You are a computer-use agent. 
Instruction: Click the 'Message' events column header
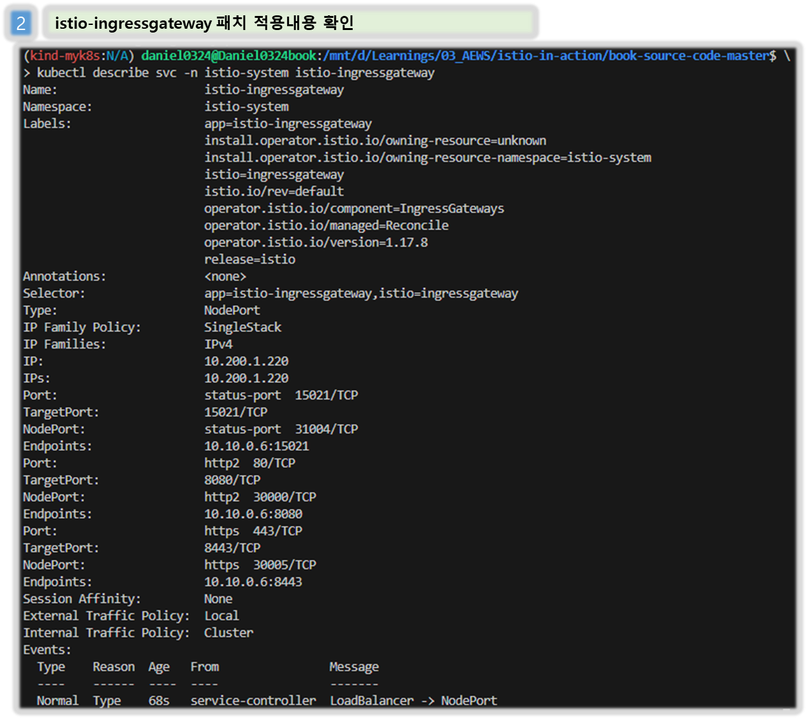coord(354,667)
